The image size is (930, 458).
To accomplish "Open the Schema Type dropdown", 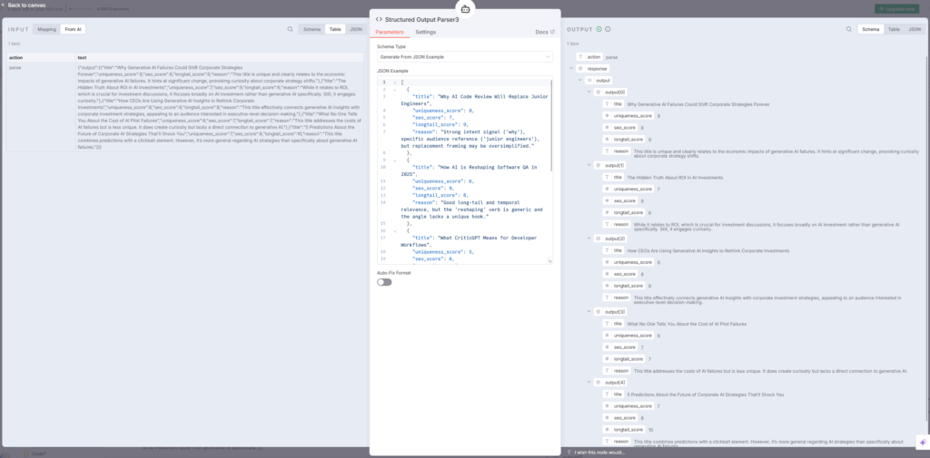I will (x=464, y=56).
